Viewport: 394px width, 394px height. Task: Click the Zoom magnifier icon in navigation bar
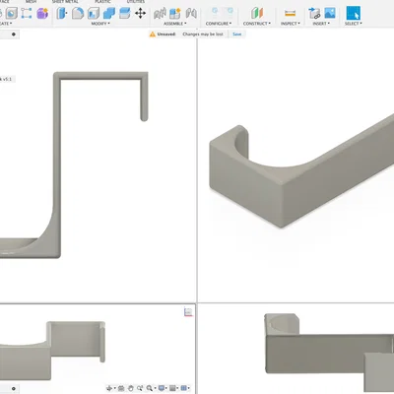click(150, 388)
